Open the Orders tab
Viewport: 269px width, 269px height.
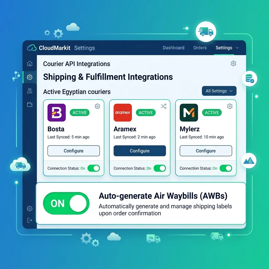pyautogui.click(x=200, y=48)
